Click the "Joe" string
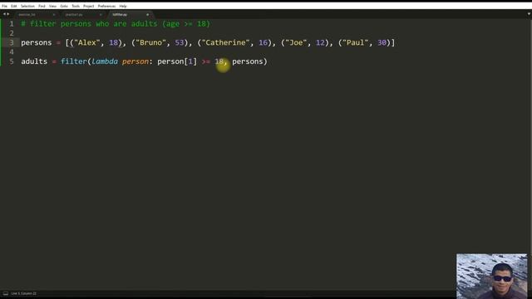Viewport: 532px width, 299px height. tap(296, 42)
